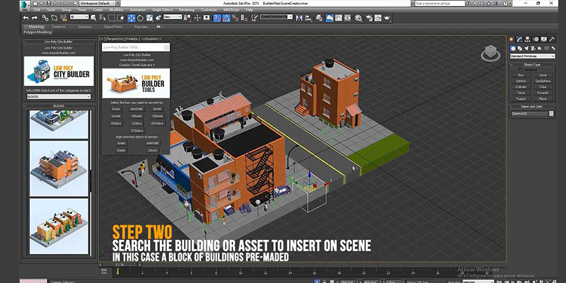The image size is (566, 283).
Task: Toggle the Spinner Snap button
Action: 245,18
